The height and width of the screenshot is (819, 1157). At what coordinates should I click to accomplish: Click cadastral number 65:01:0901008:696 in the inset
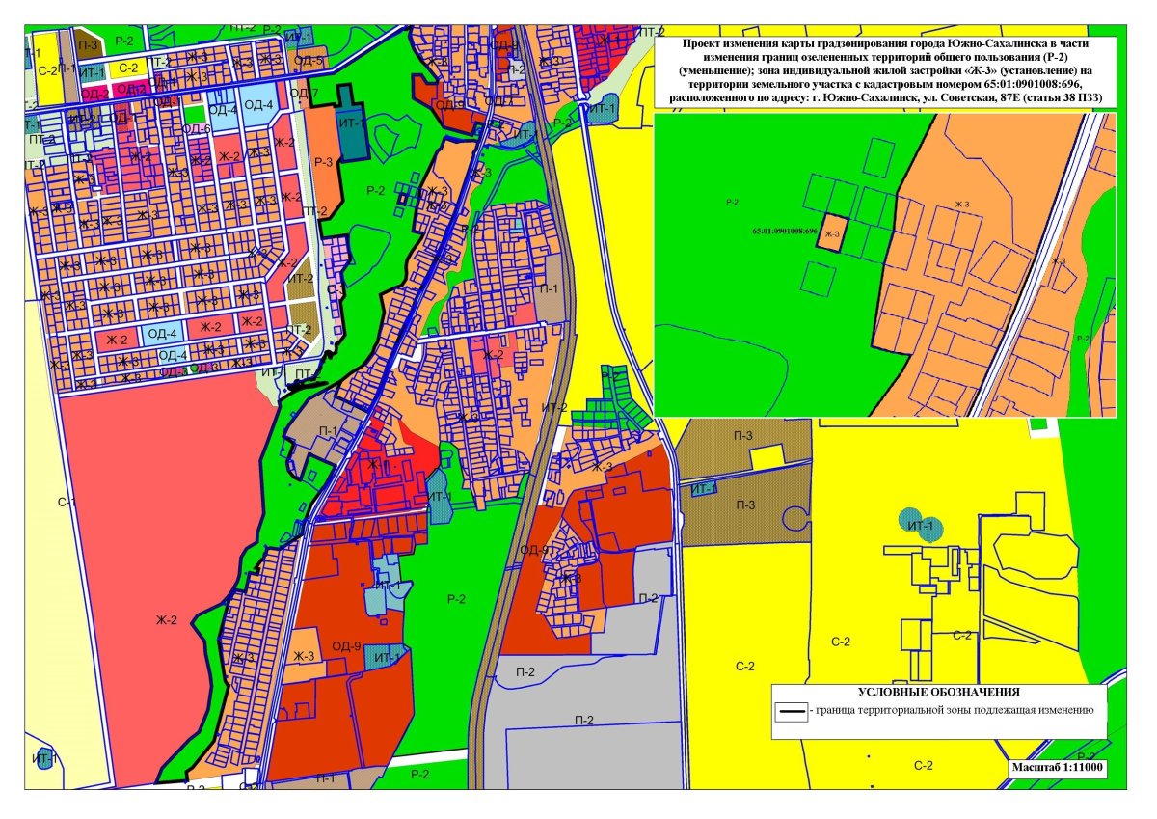pyautogui.click(x=784, y=232)
